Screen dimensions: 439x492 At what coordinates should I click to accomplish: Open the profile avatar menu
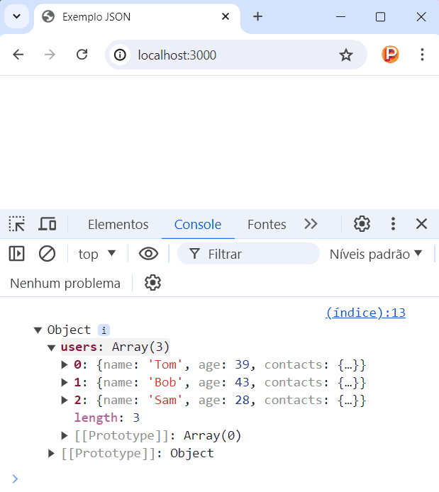click(x=390, y=55)
